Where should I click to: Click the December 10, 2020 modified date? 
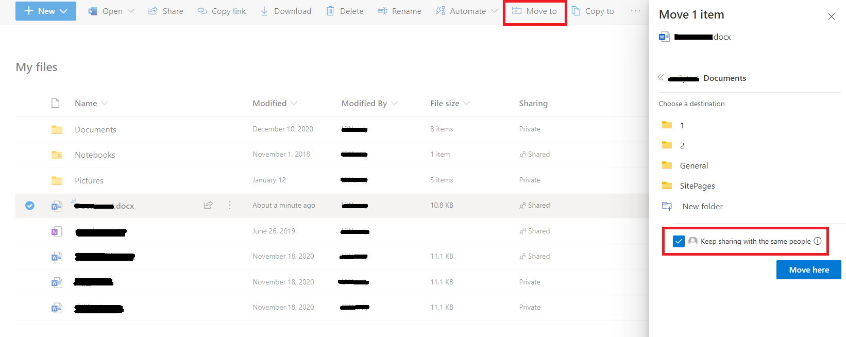283,129
